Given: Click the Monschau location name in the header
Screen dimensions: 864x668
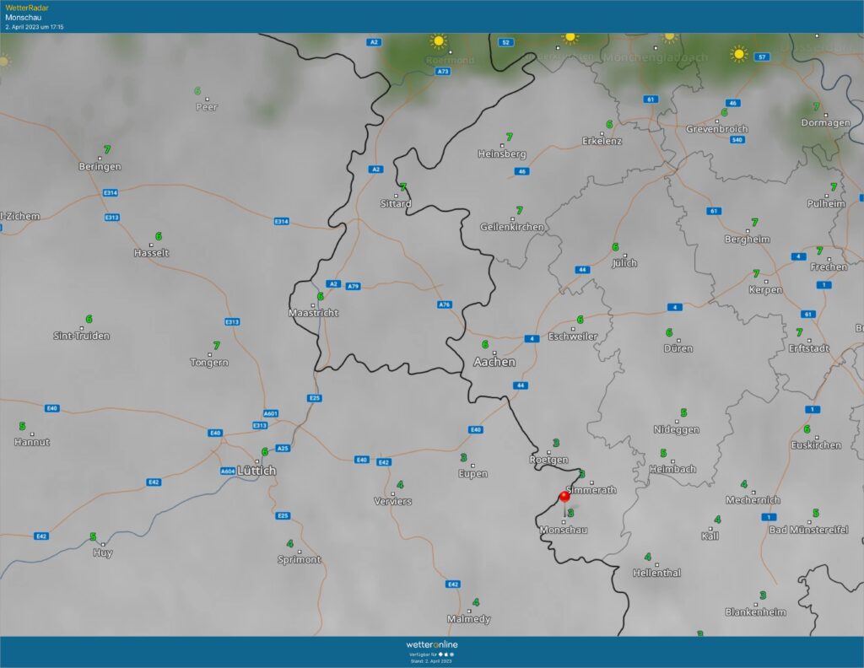Looking at the screenshot, I should point(23,18).
